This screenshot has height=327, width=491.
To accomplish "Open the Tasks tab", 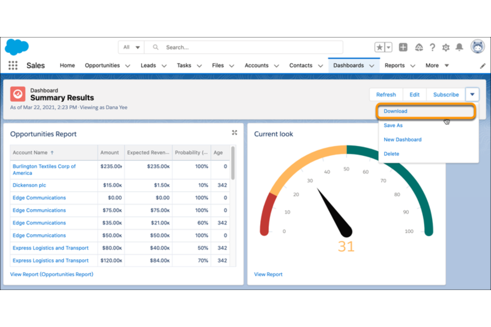I will coord(184,65).
